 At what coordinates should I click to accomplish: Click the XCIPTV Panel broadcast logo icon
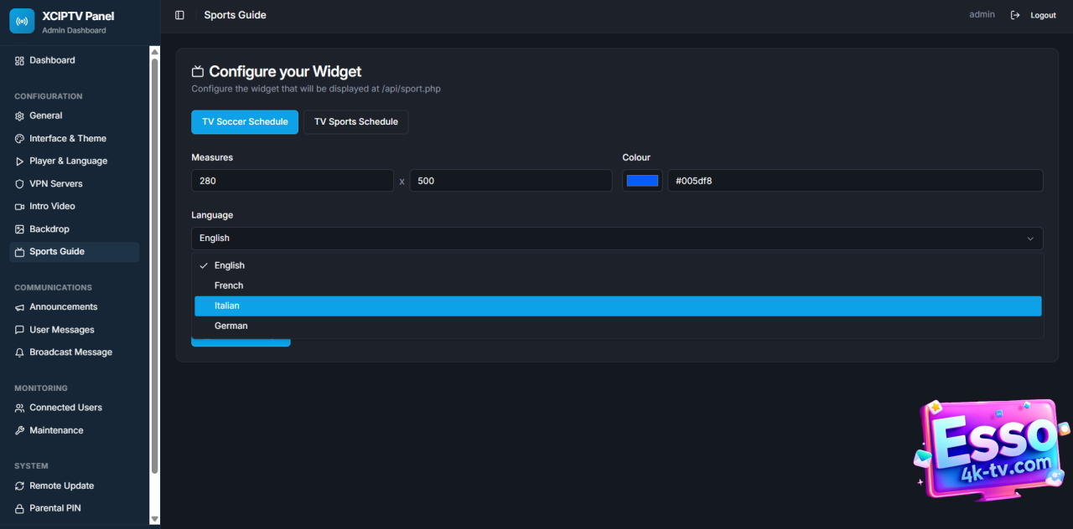coord(22,21)
